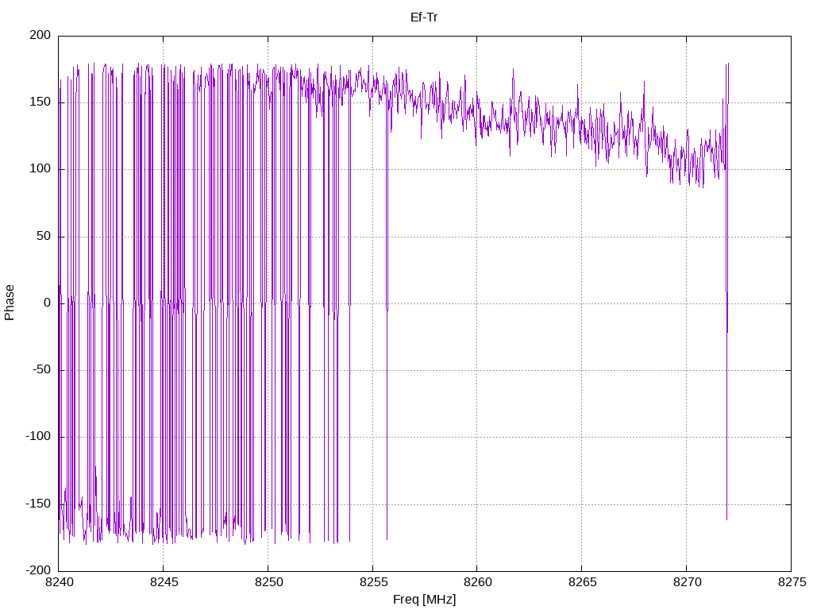Click the y-axis tick label 200
813x610 pixels.
(x=40, y=35)
